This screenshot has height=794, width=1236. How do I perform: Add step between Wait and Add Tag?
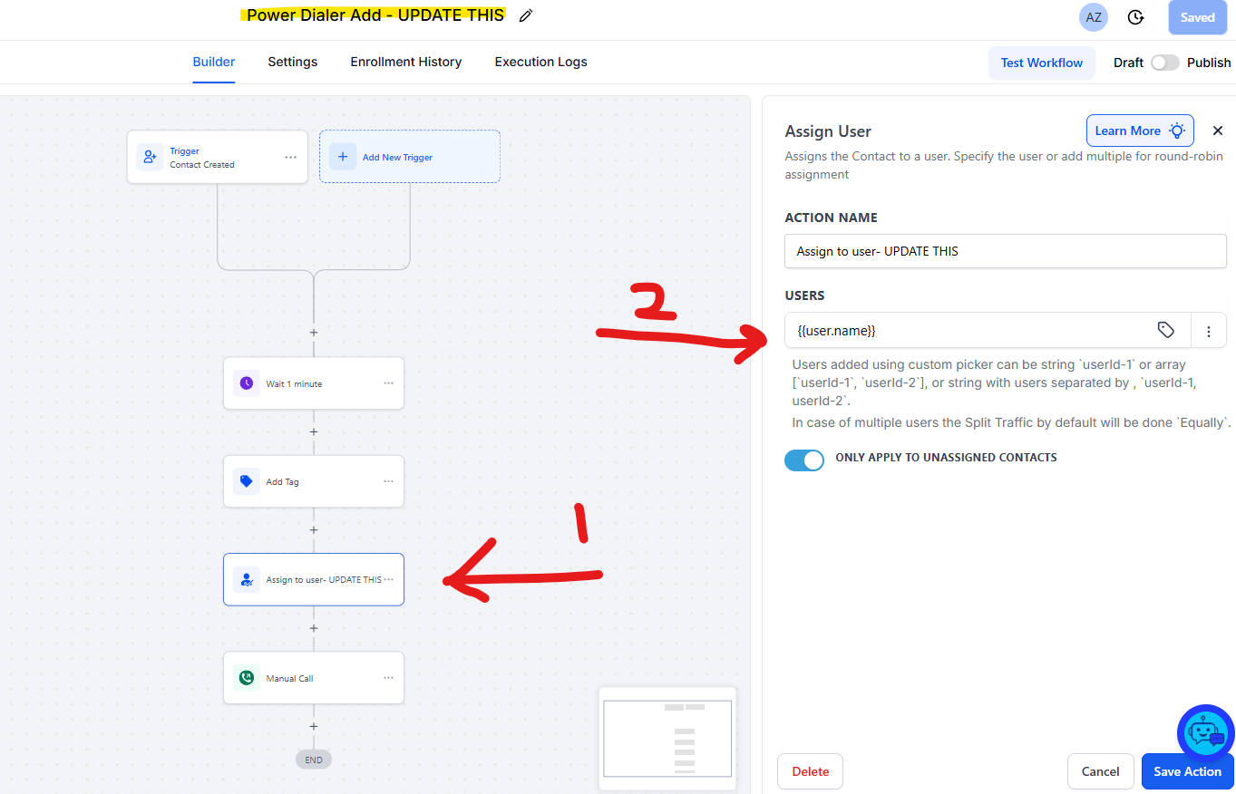[314, 431]
